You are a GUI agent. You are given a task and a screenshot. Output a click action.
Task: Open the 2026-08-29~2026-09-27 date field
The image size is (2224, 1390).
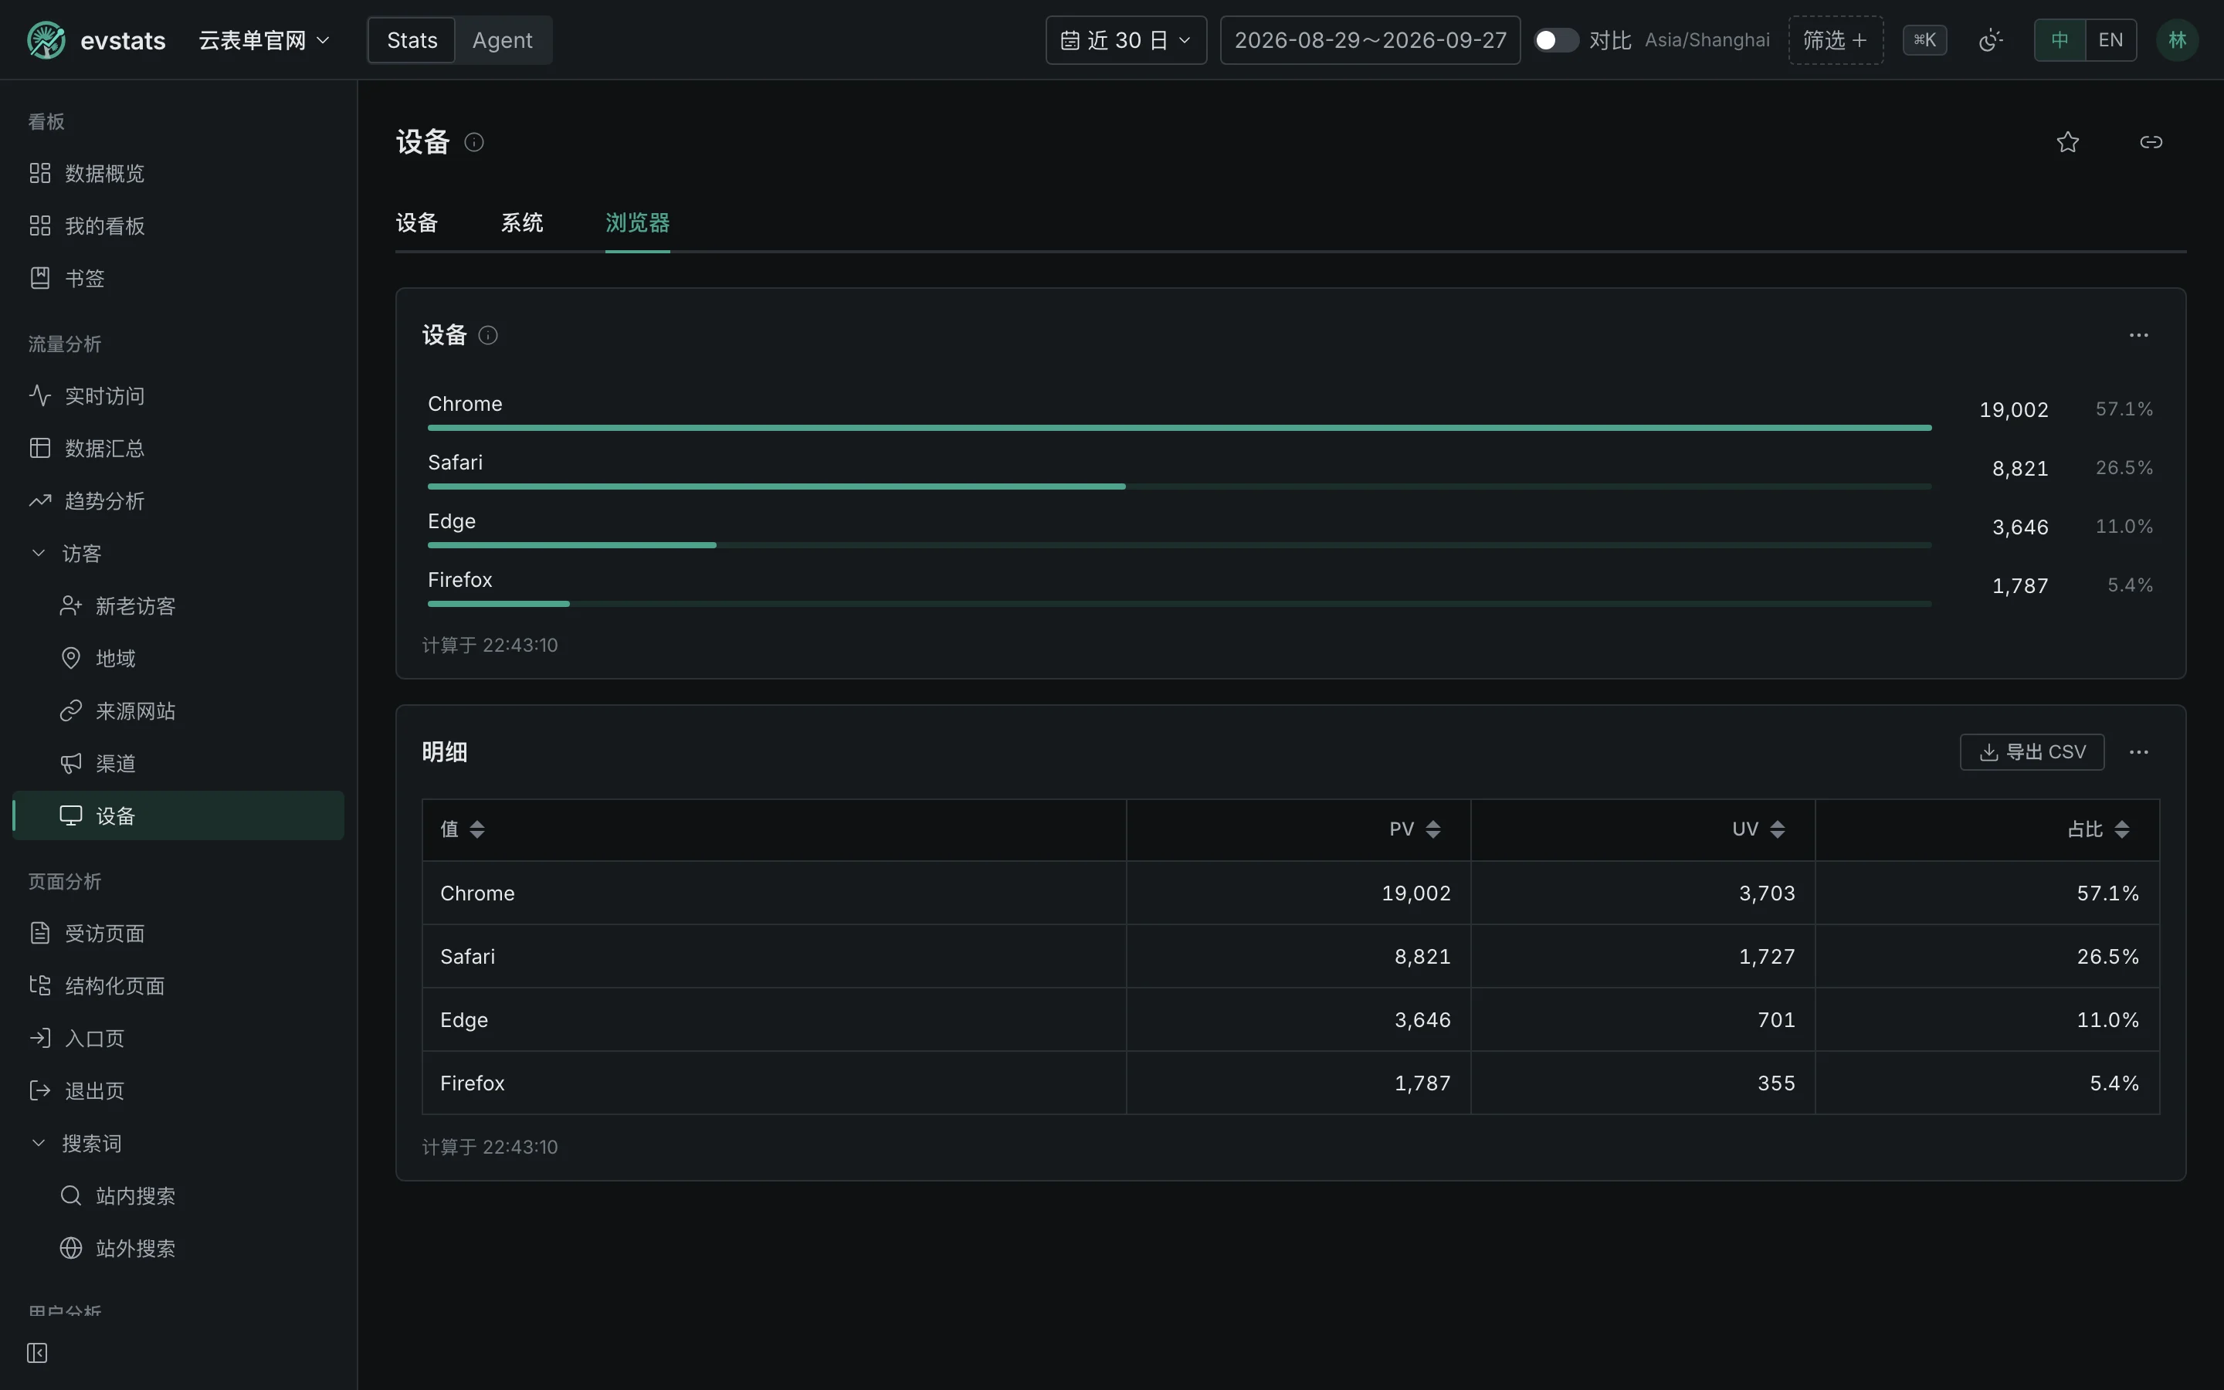(x=1369, y=40)
